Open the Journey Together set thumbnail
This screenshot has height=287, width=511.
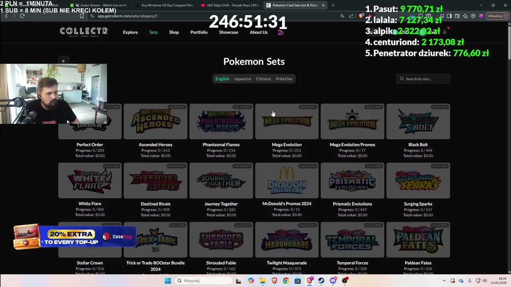221,181
